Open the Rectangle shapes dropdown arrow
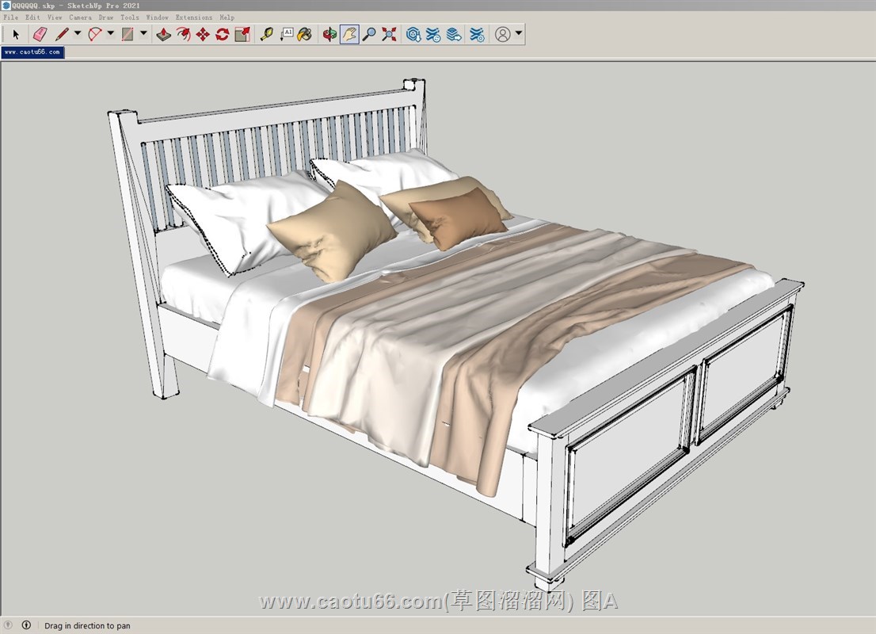This screenshot has height=634, width=876. click(143, 34)
